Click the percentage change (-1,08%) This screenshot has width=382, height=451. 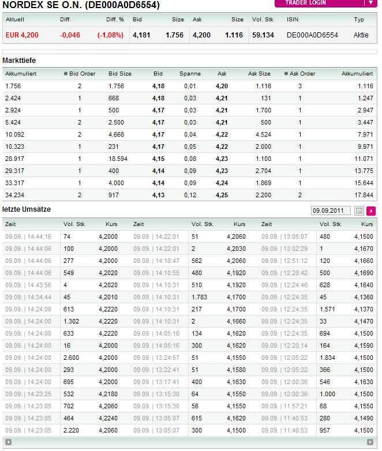(110, 35)
